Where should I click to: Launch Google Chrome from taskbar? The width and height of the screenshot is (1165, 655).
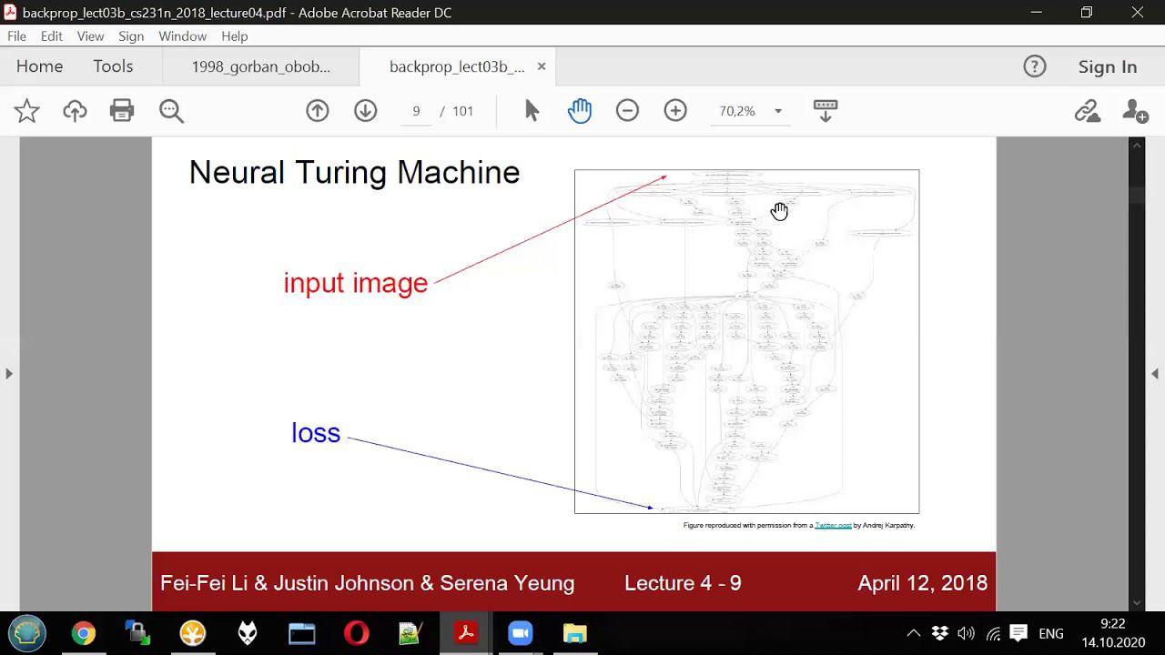[x=84, y=633]
